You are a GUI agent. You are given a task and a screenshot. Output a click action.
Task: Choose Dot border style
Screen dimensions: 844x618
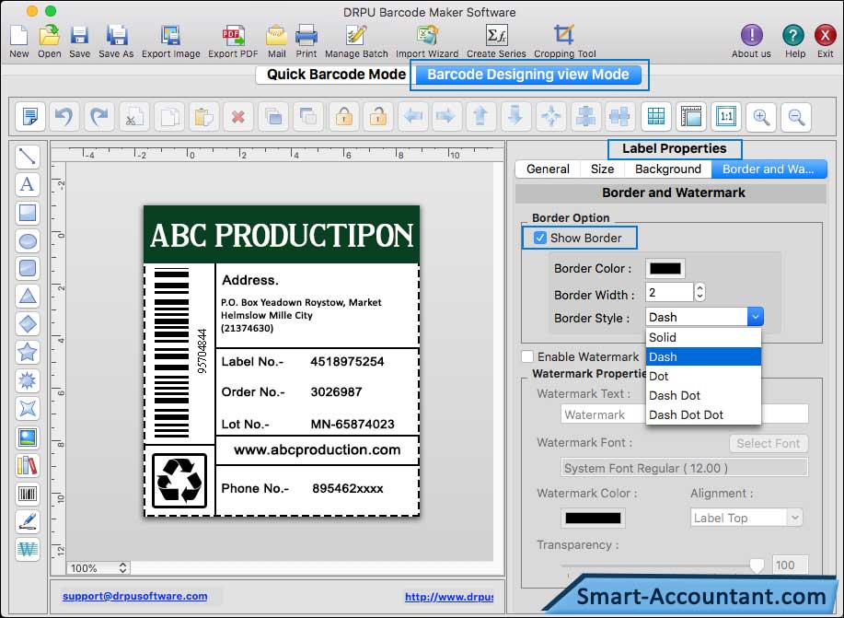point(703,376)
